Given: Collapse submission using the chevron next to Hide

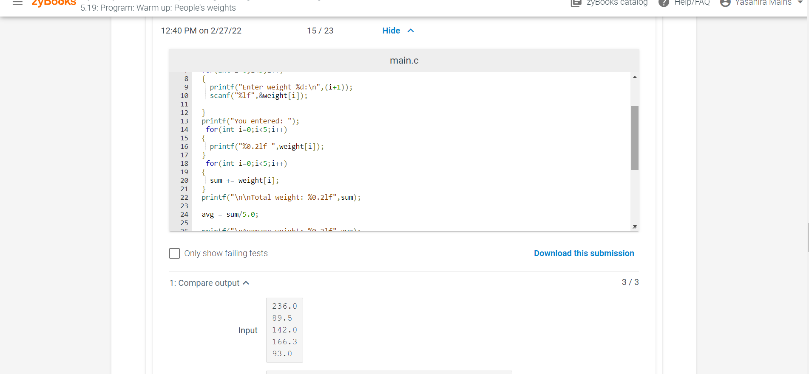Looking at the screenshot, I should pyautogui.click(x=411, y=31).
